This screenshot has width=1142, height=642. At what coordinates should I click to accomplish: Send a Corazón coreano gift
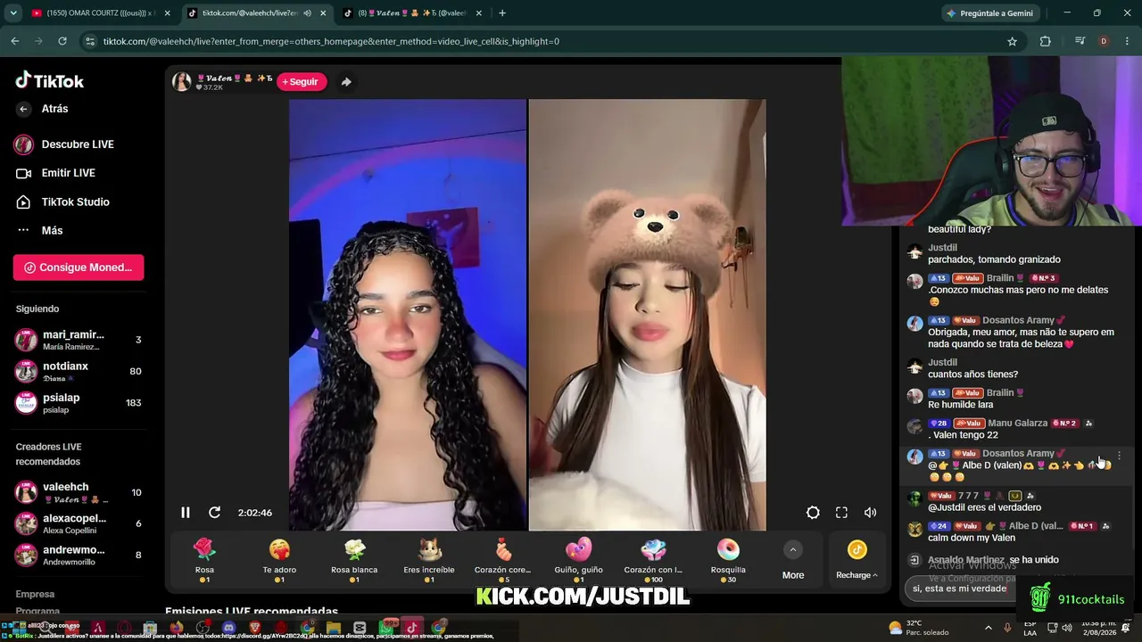(504, 561)
